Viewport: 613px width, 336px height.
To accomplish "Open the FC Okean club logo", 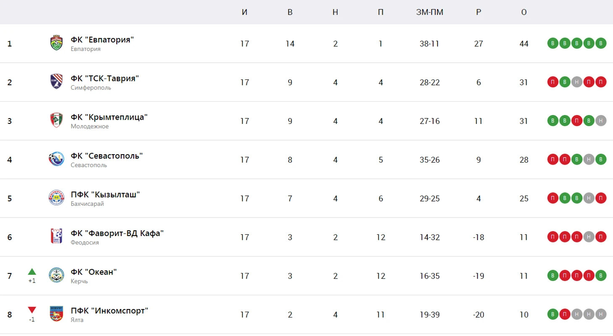I will 56,276.
